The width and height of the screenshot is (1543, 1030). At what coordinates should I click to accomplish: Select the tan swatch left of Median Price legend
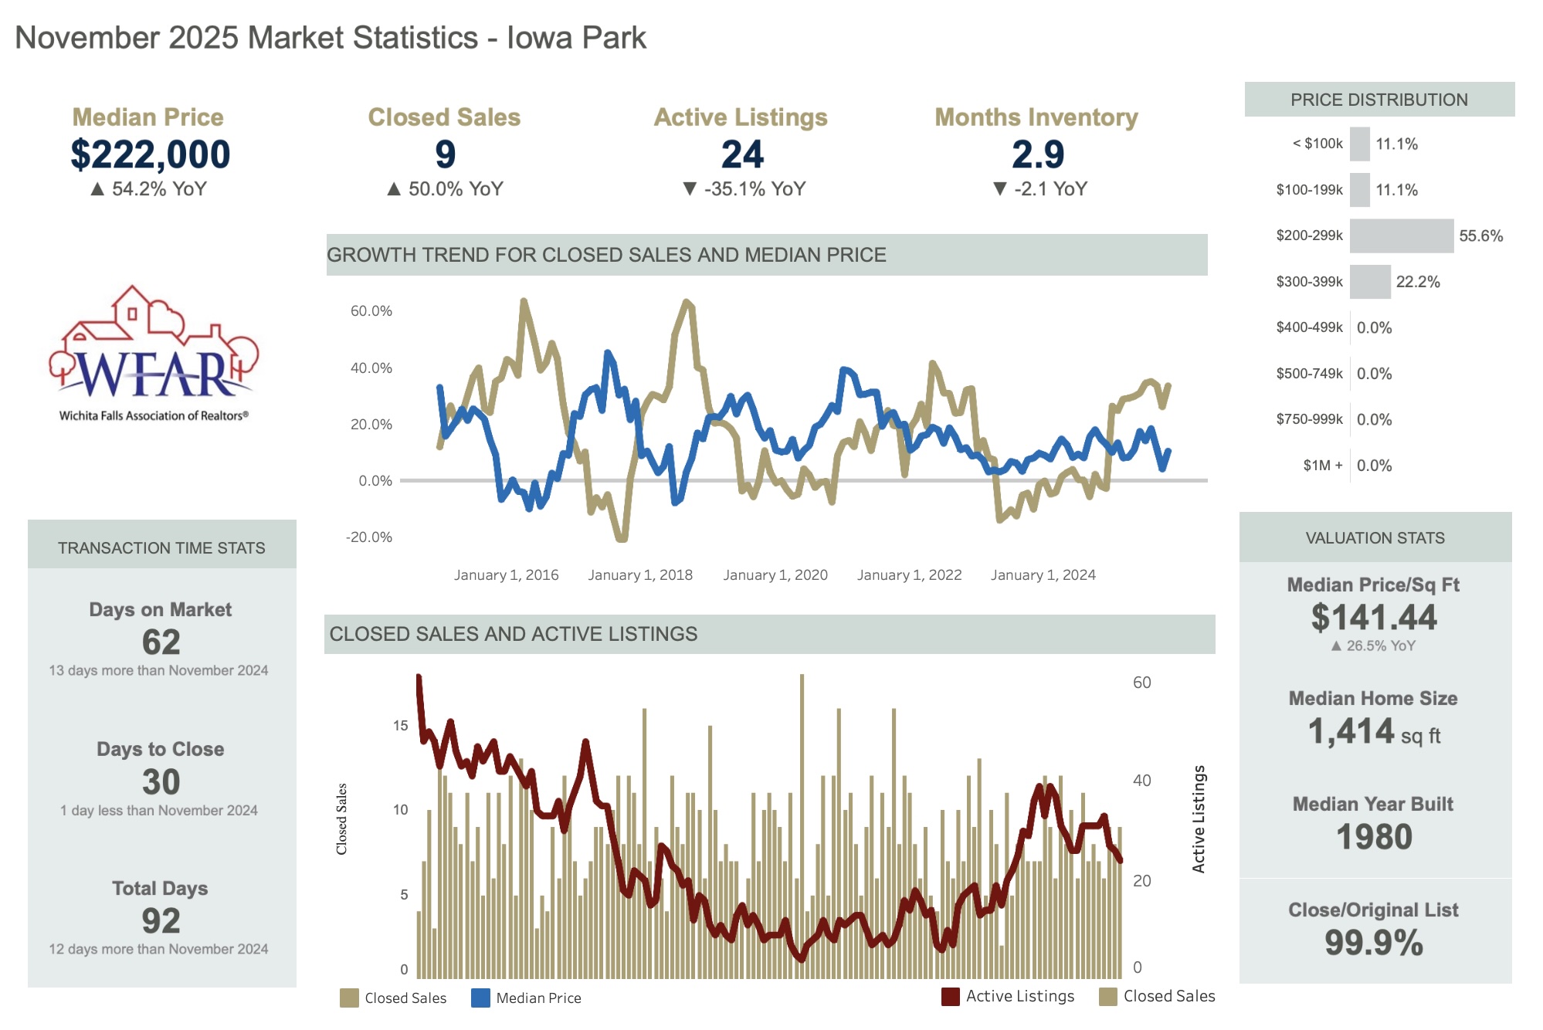click(349, 998)
